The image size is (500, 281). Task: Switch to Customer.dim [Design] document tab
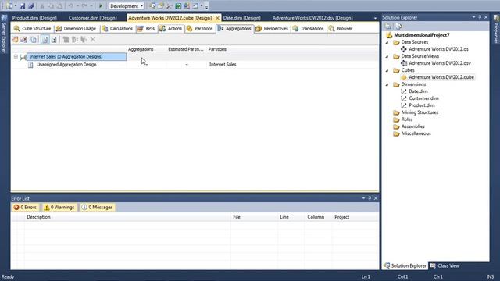click(x=92, y=18)
